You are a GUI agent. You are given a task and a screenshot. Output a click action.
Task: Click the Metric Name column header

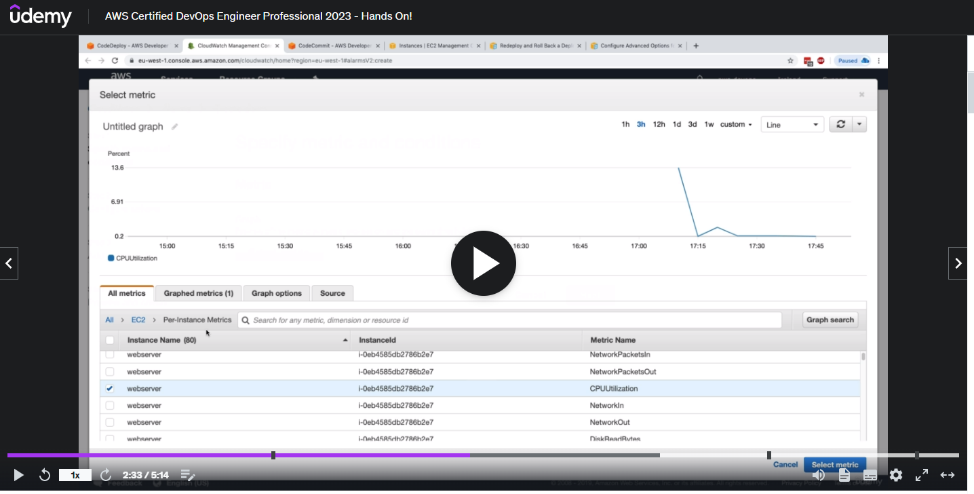[x=612, y=340]
